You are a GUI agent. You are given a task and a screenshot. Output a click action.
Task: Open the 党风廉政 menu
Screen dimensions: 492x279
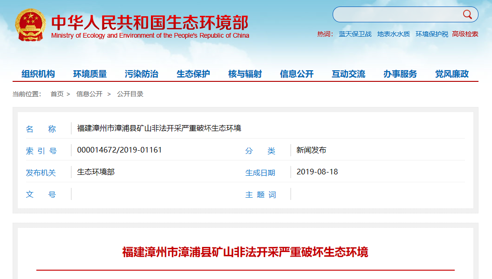point(452,74)
